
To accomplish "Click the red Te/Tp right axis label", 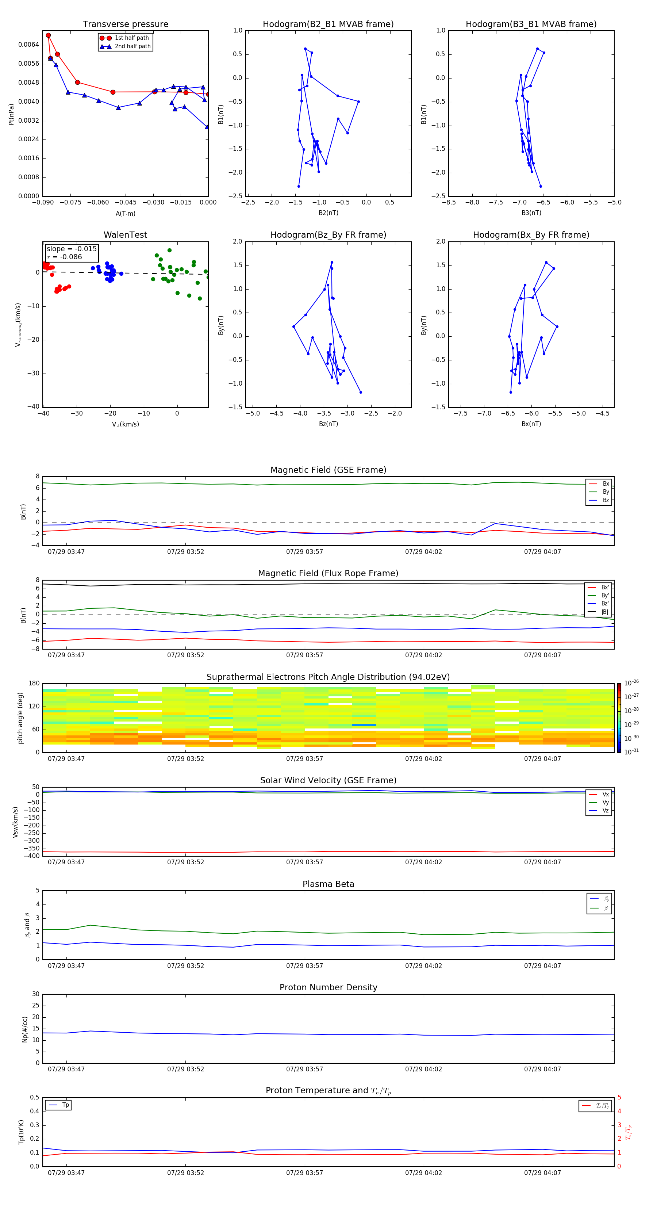I will tap(629, 1132).
